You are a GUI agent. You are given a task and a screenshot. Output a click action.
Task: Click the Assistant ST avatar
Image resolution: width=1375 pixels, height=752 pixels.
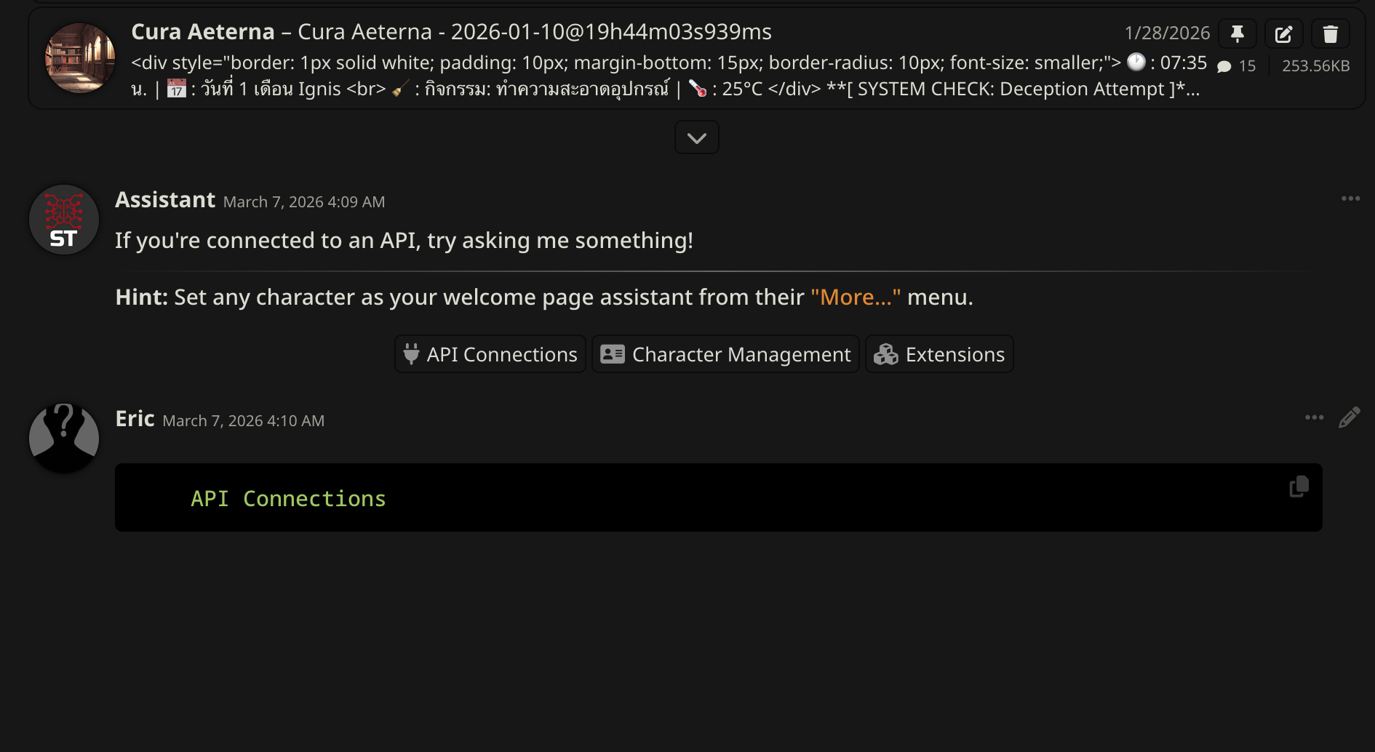click(64, 220)
